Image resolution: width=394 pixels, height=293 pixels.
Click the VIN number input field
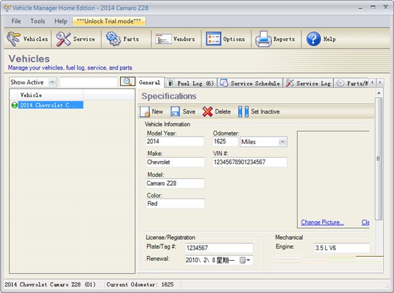(x=250, y=162)
